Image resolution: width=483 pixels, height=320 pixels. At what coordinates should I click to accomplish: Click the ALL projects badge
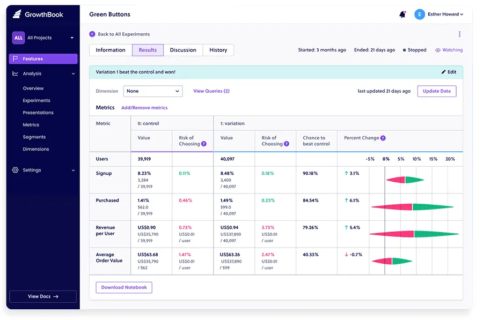point(18,38)
